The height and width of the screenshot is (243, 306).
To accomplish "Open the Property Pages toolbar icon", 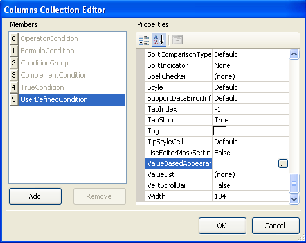I will 177,40.
